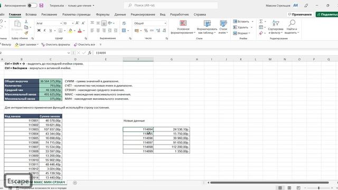Cut the selection with scissors icon
This screenshot has height=190, width=338.
point(26,22)
